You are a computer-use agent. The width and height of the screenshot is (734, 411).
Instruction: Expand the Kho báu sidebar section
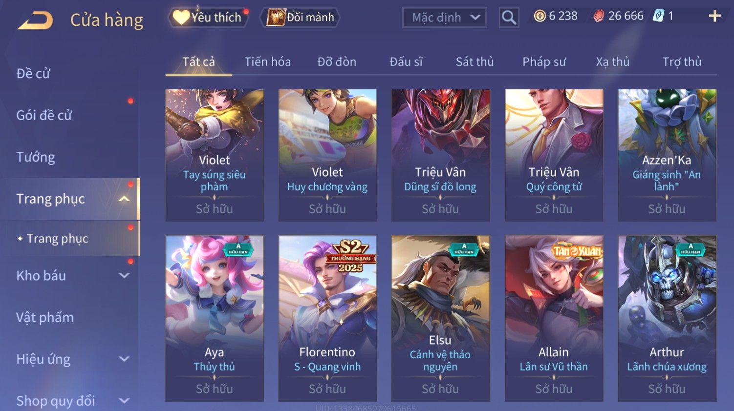124,275
